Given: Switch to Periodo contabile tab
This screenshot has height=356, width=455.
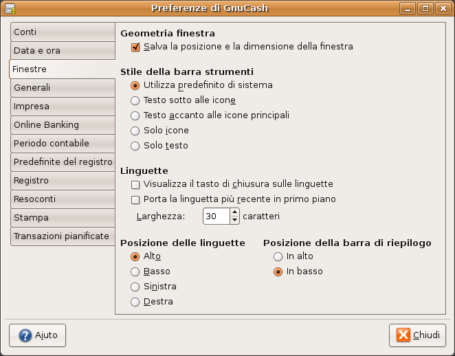Looking at the screenshot, I should coord(63,144).
